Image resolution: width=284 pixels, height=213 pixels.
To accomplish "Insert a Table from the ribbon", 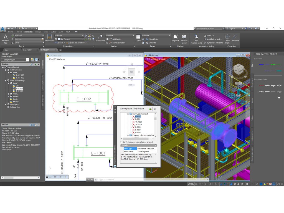I will pos(138,38).
